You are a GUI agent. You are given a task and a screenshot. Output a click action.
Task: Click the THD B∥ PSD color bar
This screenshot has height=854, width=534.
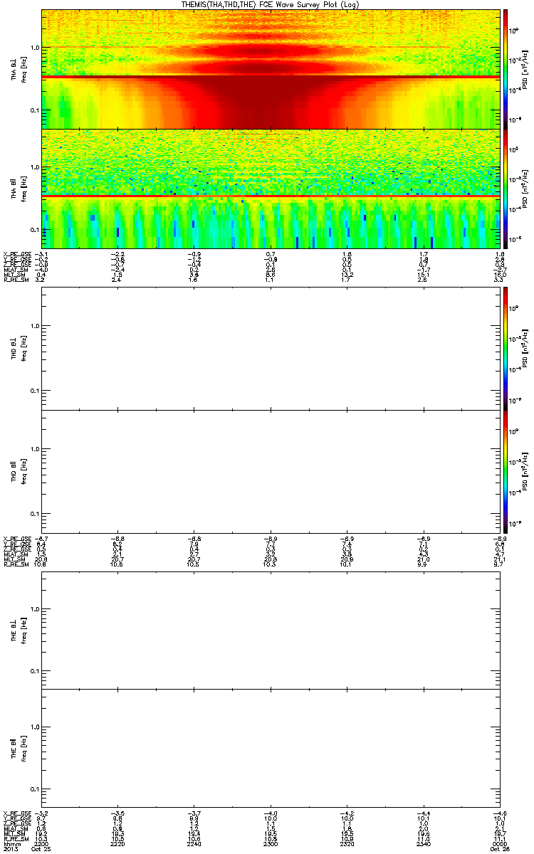coord(506,471)
